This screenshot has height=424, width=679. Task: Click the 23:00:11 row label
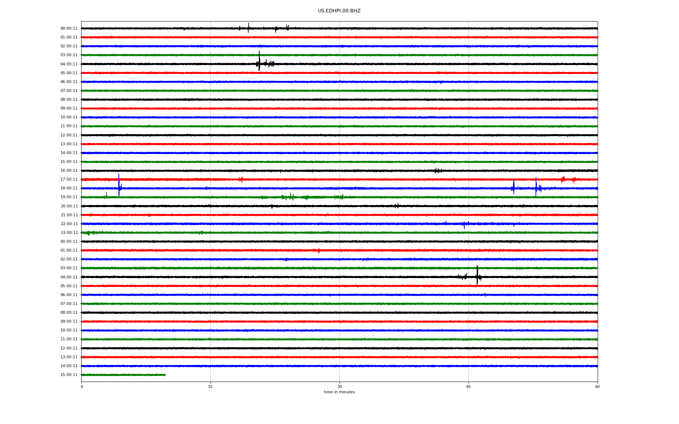click(69, 232)
